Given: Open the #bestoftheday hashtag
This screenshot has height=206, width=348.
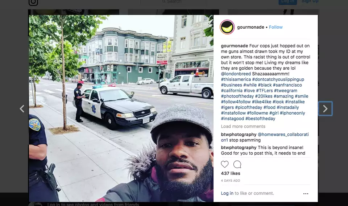Looking at the screenshot, I should (x=260, y=119).
